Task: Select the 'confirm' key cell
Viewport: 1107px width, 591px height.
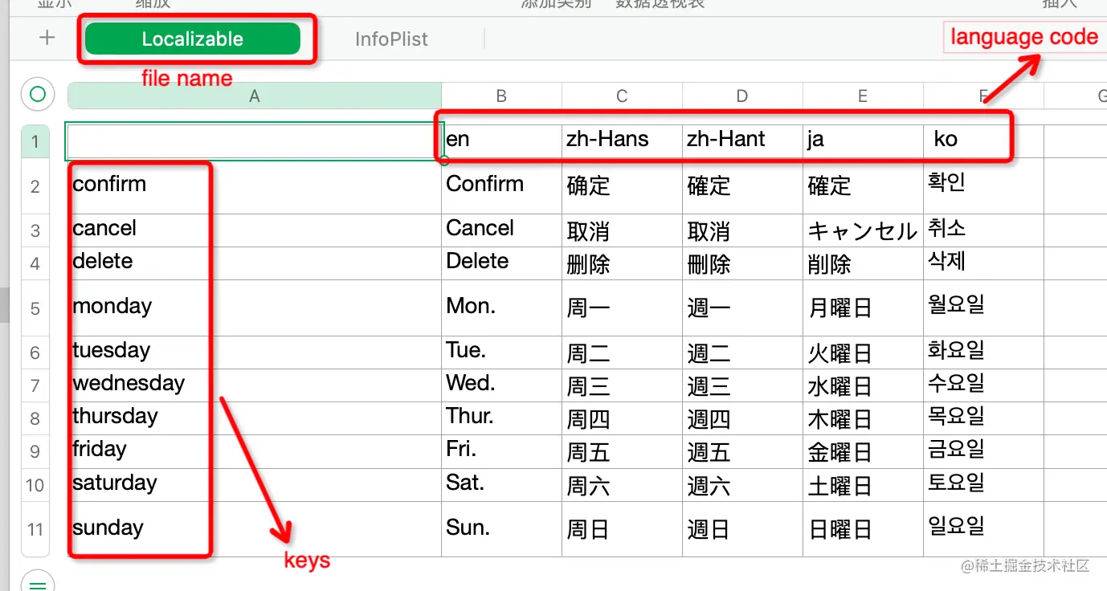Action: [x=255, y=186]
